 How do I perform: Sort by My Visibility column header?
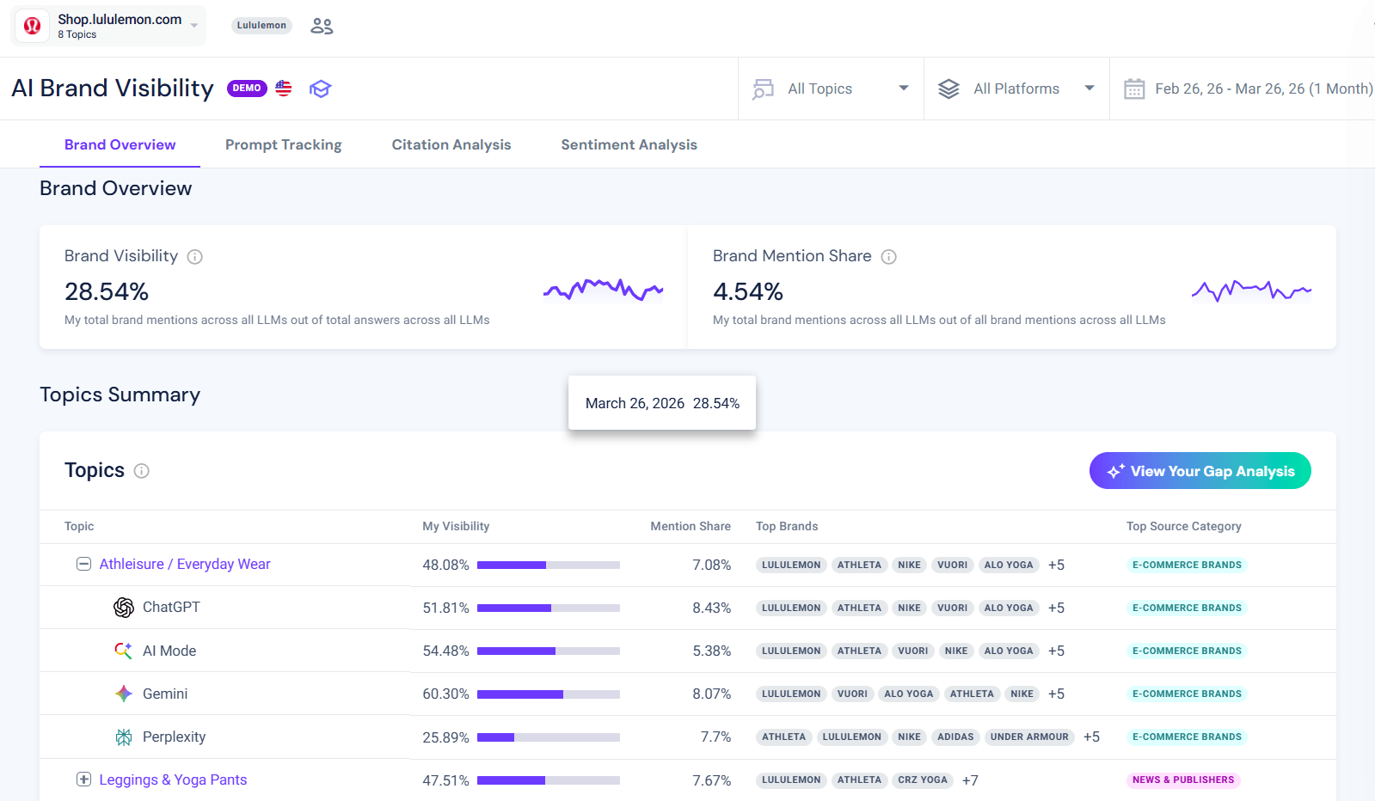(x=456, y=526)
